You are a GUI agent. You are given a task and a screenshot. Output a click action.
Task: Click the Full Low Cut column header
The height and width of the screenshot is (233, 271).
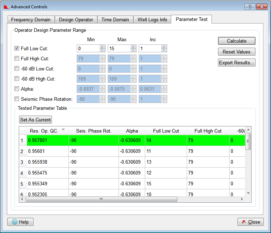coord(166,131)
